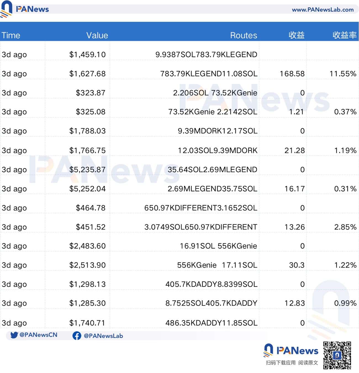
Task: Select the value $5,235.87
Action: [88, 170]
